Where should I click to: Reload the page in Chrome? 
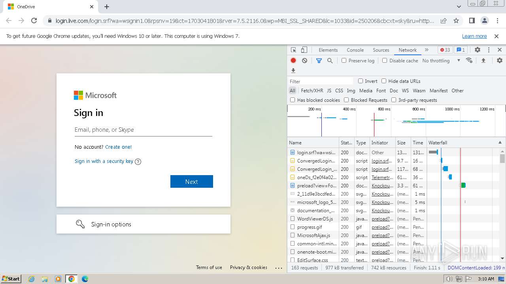(34, 21)
